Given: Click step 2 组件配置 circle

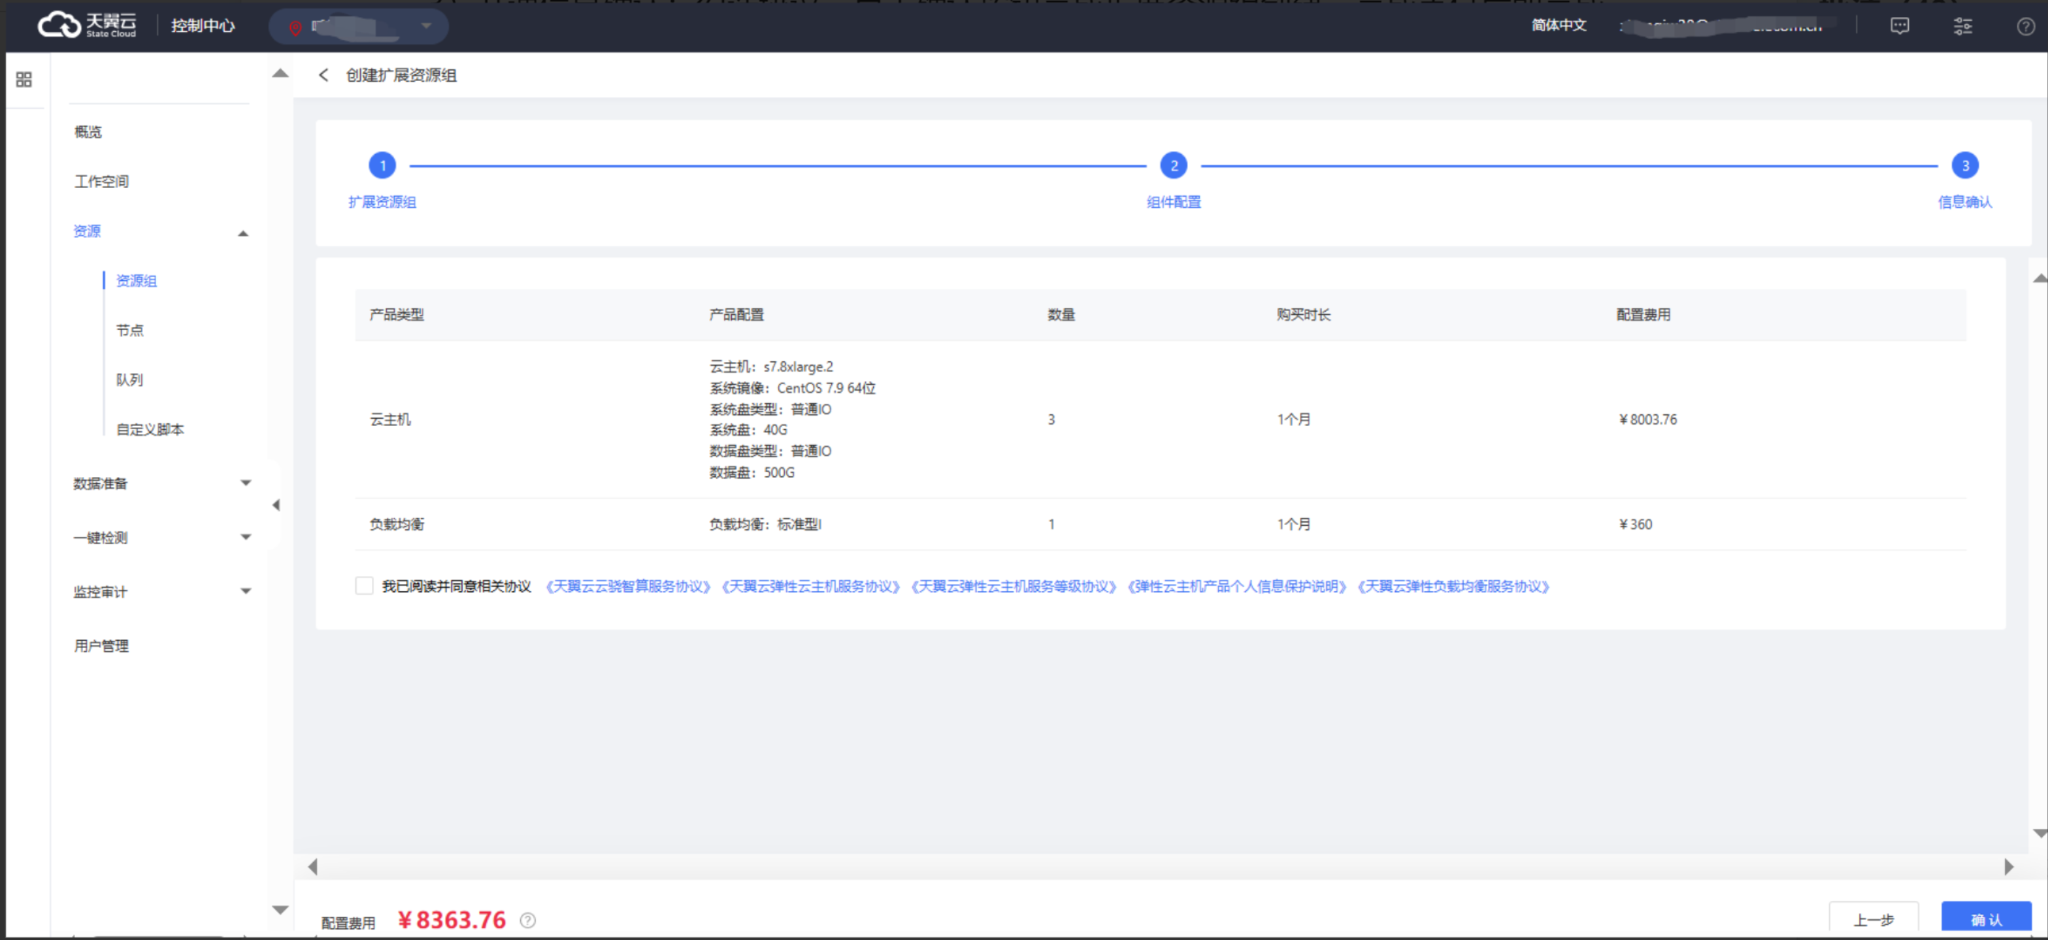Looking at the screenshot, I should [x=1174, y=165].
